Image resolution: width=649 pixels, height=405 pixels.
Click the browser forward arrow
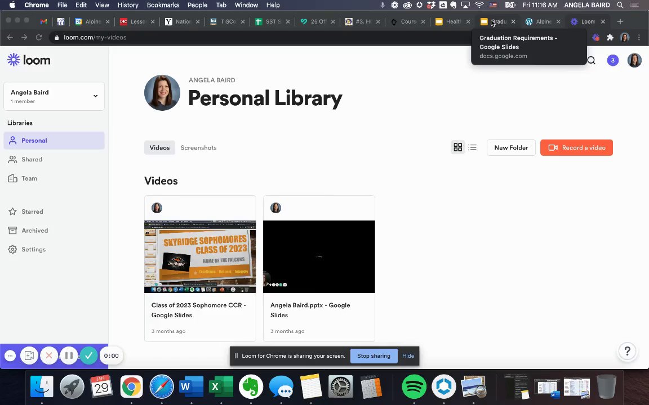click(24, 37)
